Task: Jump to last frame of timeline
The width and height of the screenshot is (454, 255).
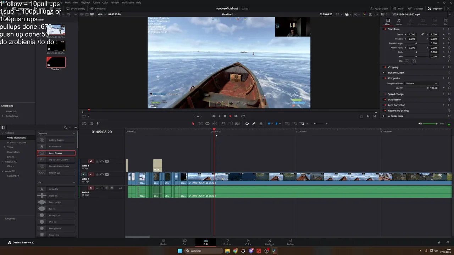Action: pos(237,116)
